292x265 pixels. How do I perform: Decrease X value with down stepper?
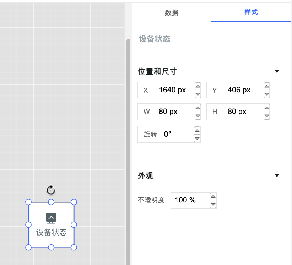coord(198,94)
